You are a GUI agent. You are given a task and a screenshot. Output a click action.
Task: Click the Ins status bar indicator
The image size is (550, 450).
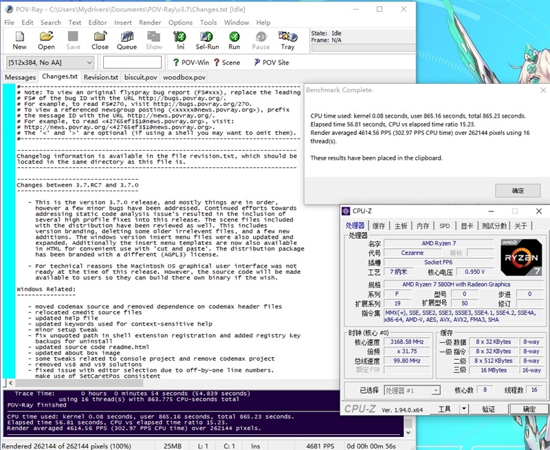click(x=255, y=446)
